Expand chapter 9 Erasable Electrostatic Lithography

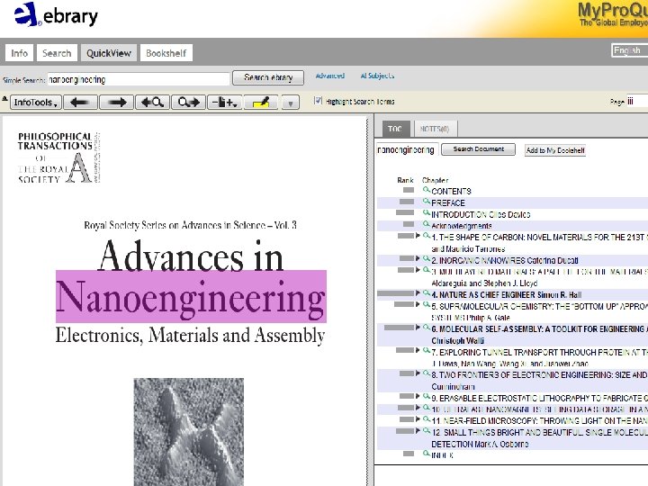click(418, 396)
